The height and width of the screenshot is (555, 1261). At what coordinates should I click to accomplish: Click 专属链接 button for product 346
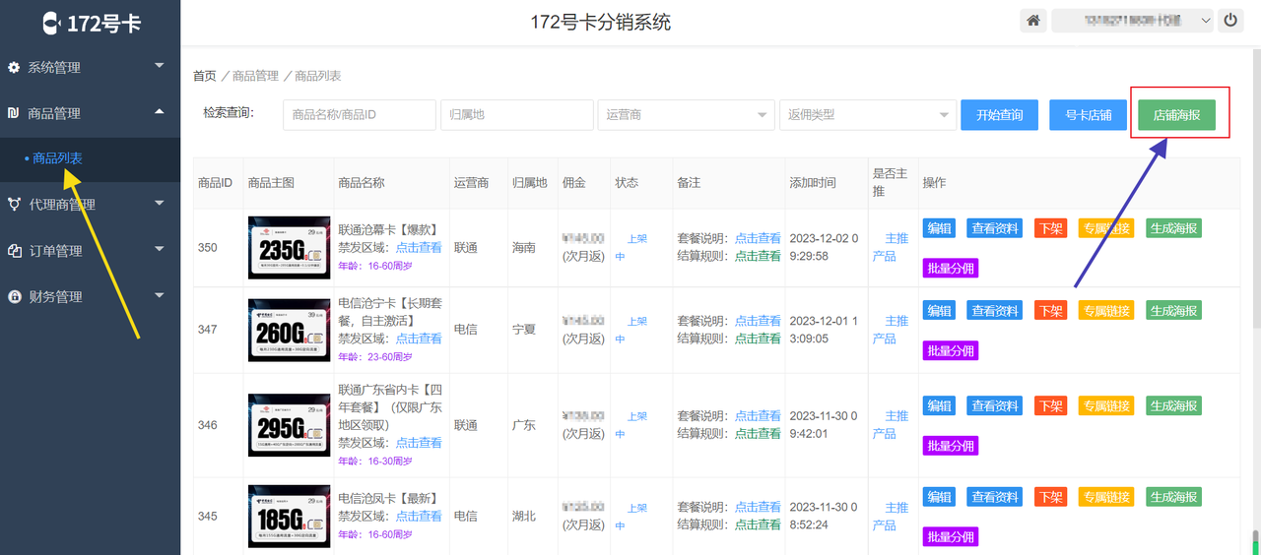click(x=1106, y=405)
